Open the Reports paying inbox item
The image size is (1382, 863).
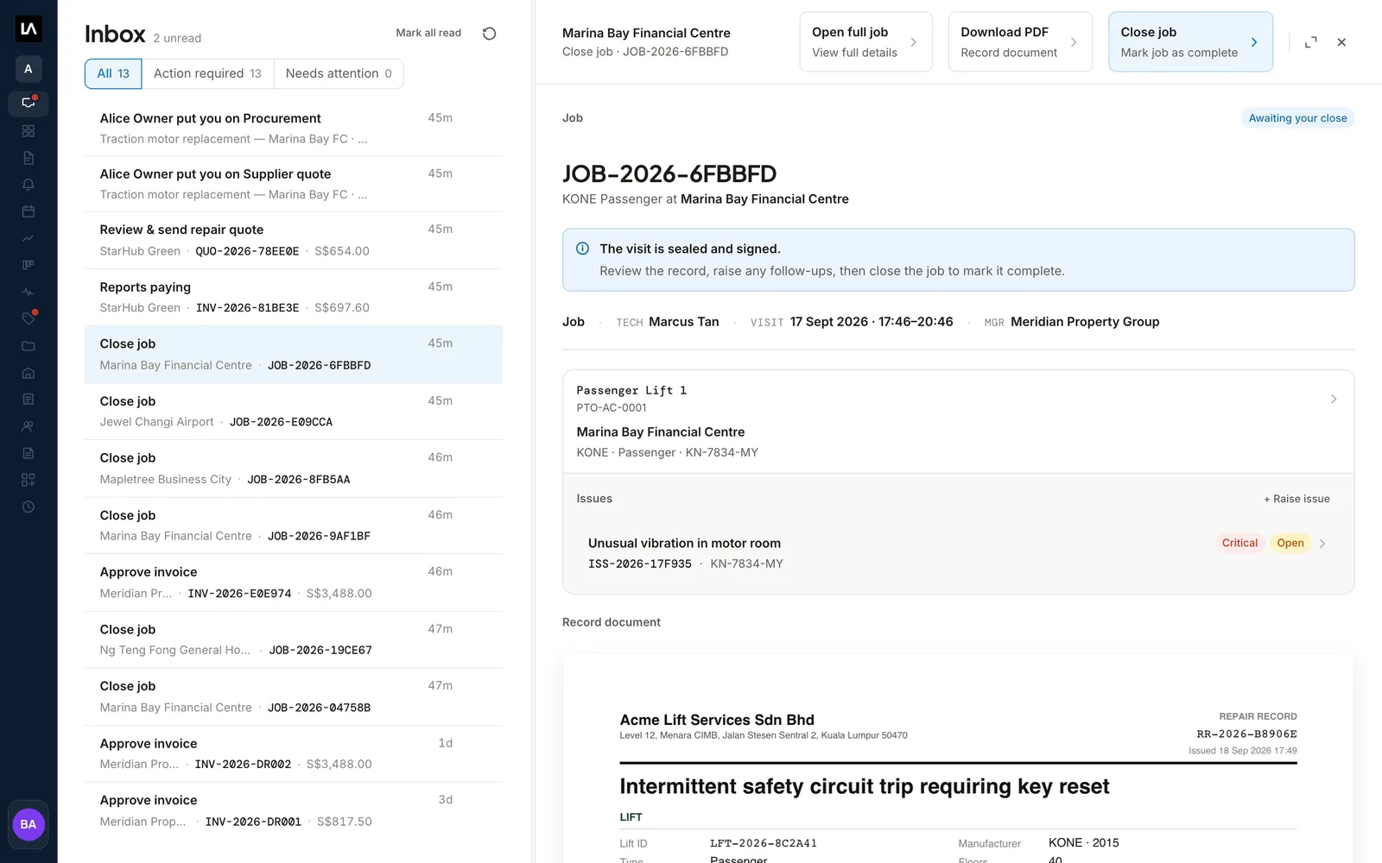[294, 297]
